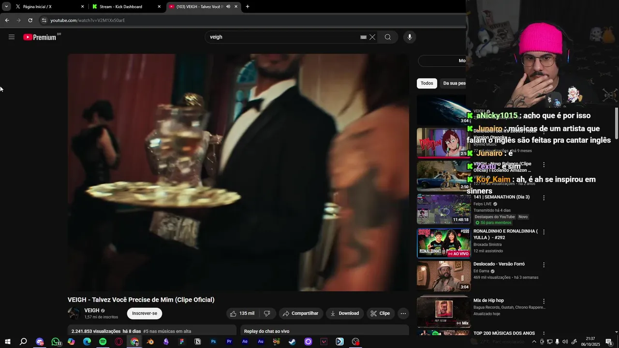Open options for Deslocado Versão Forró video
The height and width of the screenshot is (348, 619).
544,265
